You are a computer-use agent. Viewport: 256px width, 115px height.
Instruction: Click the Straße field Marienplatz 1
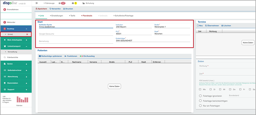click(172, 27)
